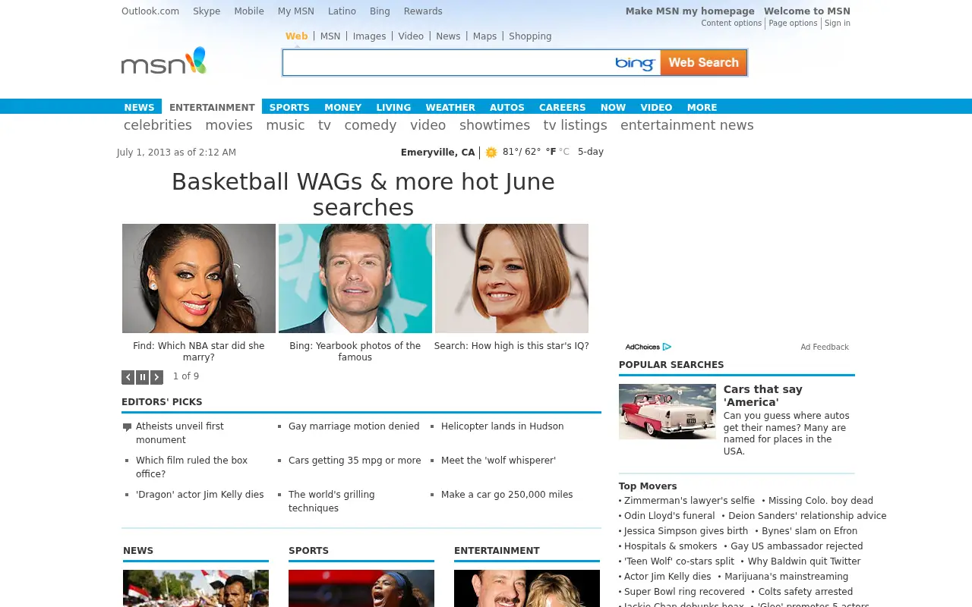Click Make MSN my homepage
Image resolution: width=972 pixels, height=607 pixels.
pos(690,11)
